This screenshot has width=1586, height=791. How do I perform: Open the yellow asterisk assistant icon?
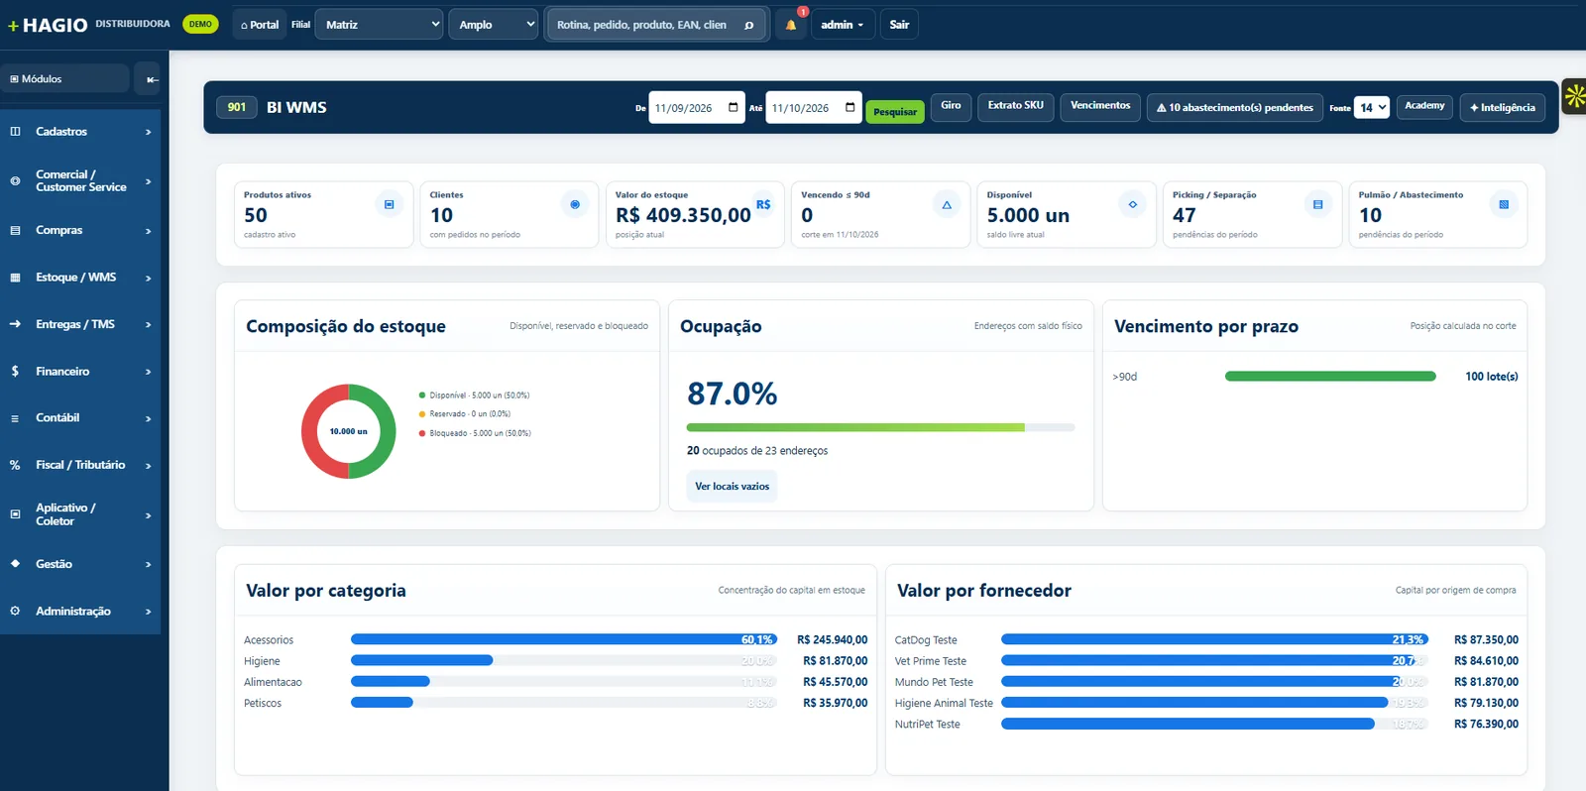pos(1574,96)
